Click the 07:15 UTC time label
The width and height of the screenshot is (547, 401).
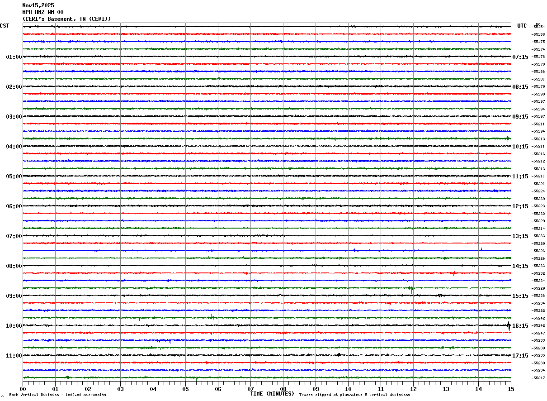(520, 57)
